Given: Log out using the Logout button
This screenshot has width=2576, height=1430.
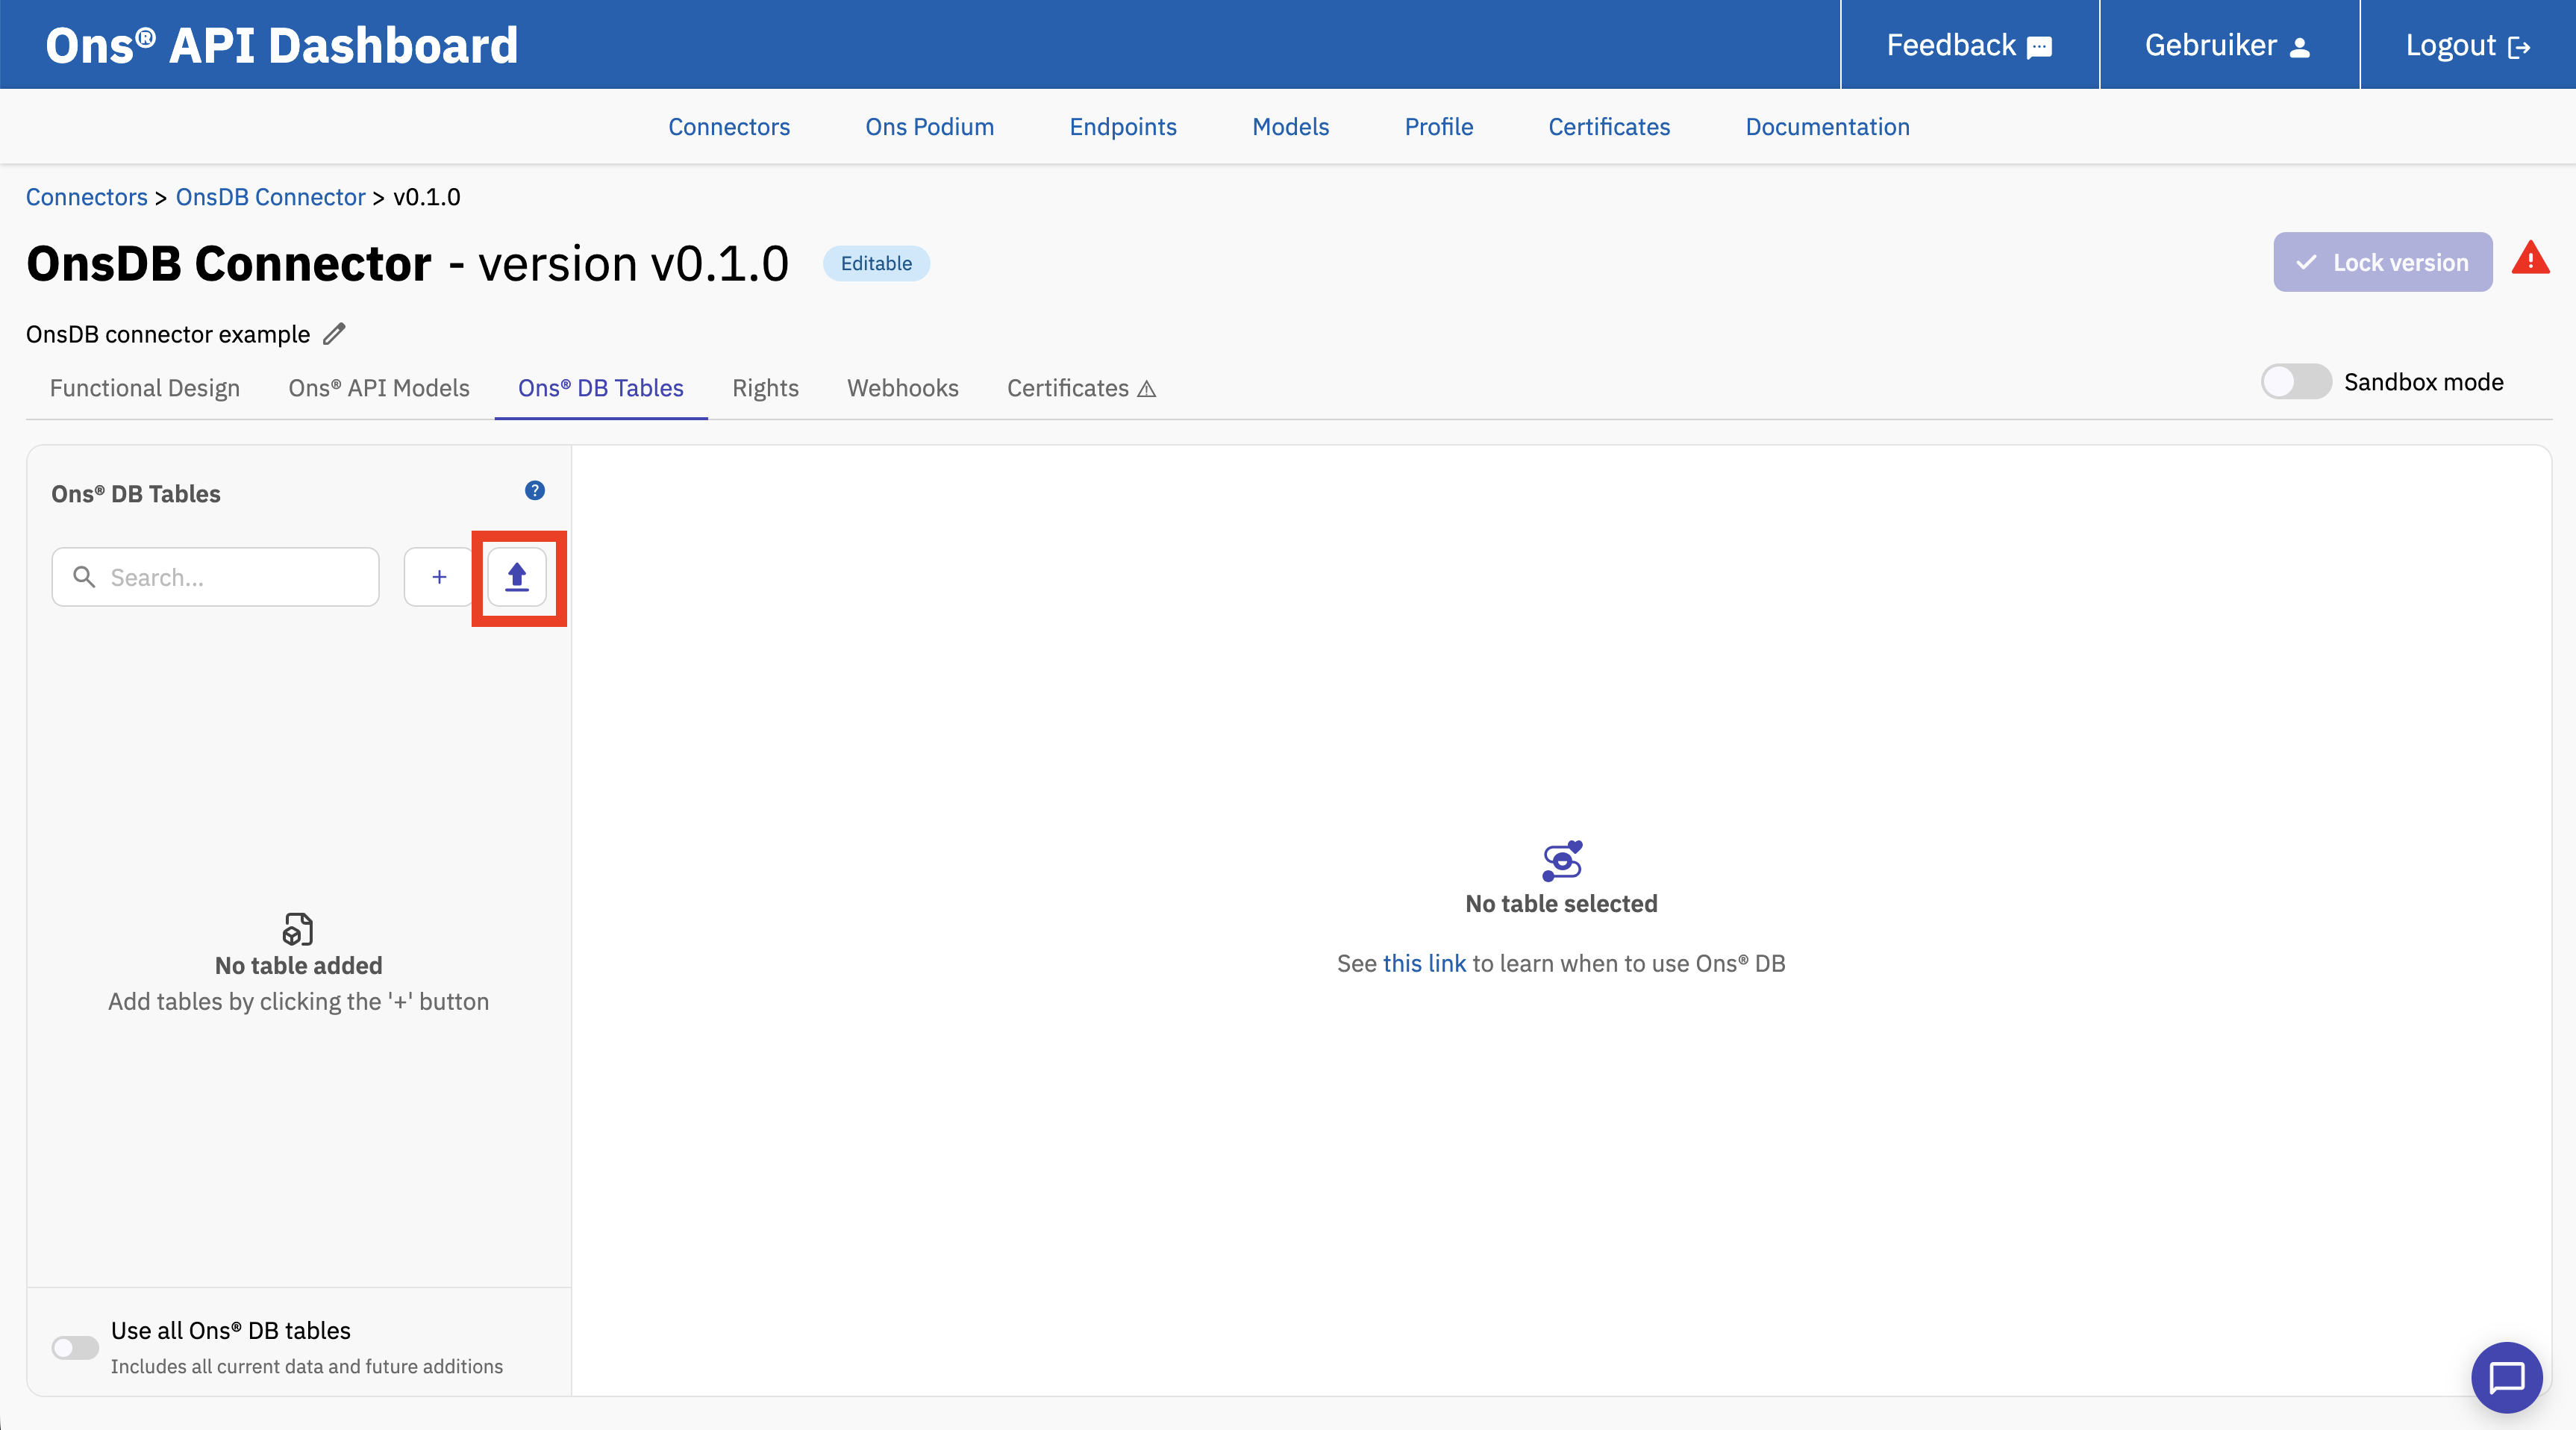Looking at the screenshot, I should [x=2468, y=45].
